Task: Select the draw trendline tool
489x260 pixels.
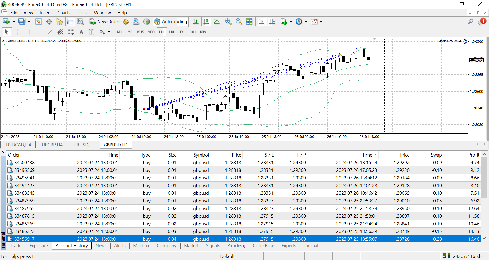Action: pyautogui.click(x=50, y=32)
